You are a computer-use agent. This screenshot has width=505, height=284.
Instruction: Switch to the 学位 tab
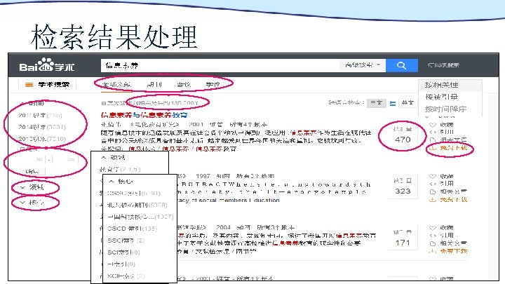click(213, 84)
